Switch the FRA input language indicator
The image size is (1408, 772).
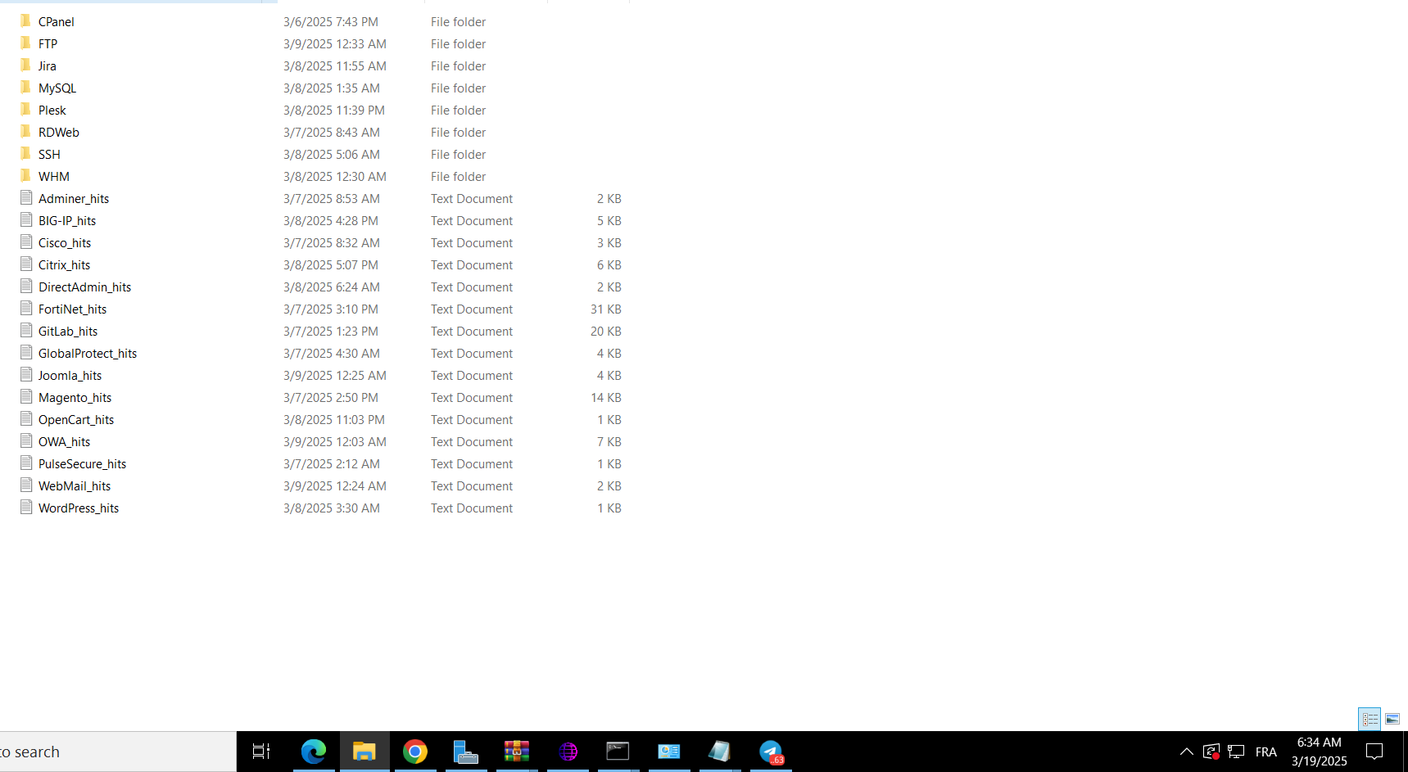point(1266,752)
